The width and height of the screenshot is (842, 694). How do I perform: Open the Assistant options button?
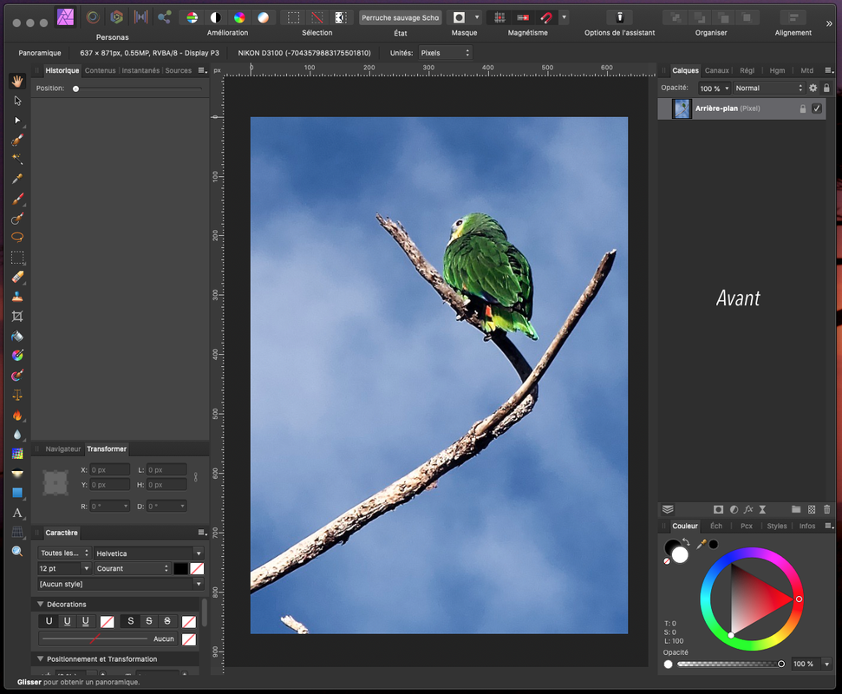click(619, 17)
